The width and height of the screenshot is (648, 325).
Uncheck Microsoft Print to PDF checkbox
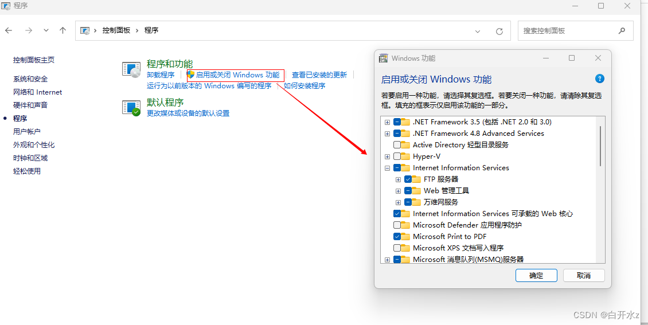(397, 237)
